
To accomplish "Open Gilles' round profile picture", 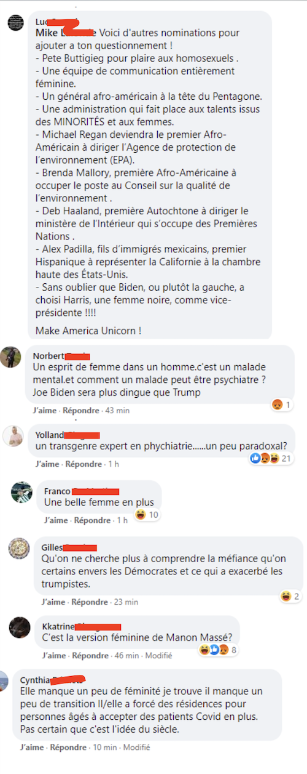I will point(19,548).
